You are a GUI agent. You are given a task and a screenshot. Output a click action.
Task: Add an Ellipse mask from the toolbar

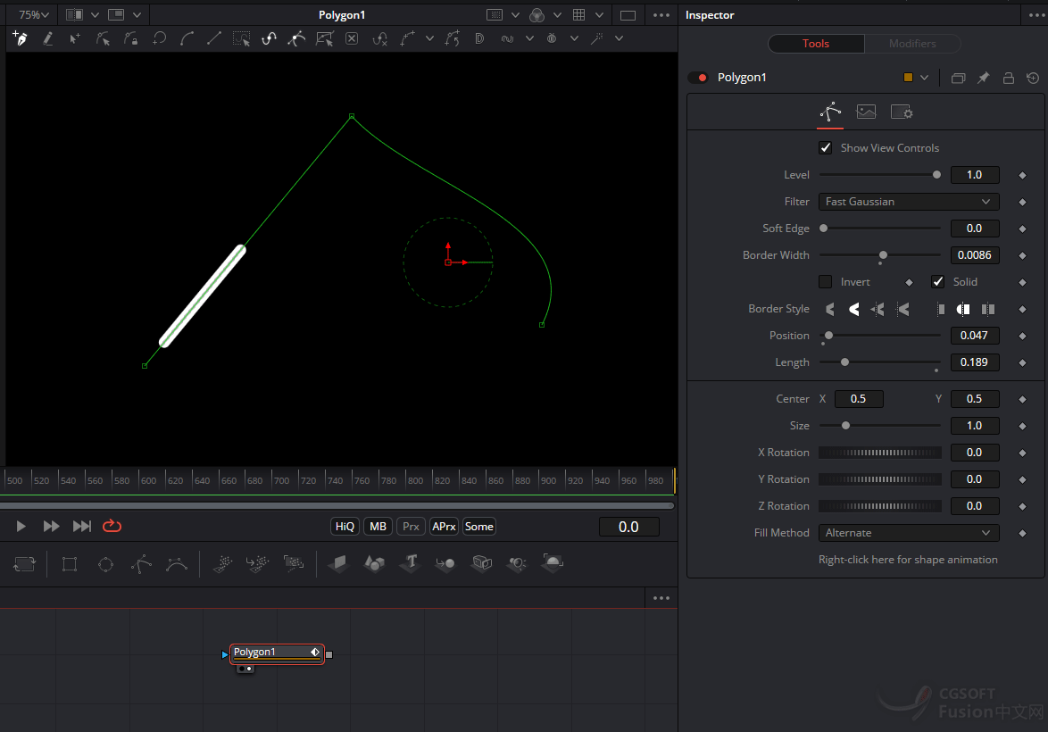tap(105, 563)
